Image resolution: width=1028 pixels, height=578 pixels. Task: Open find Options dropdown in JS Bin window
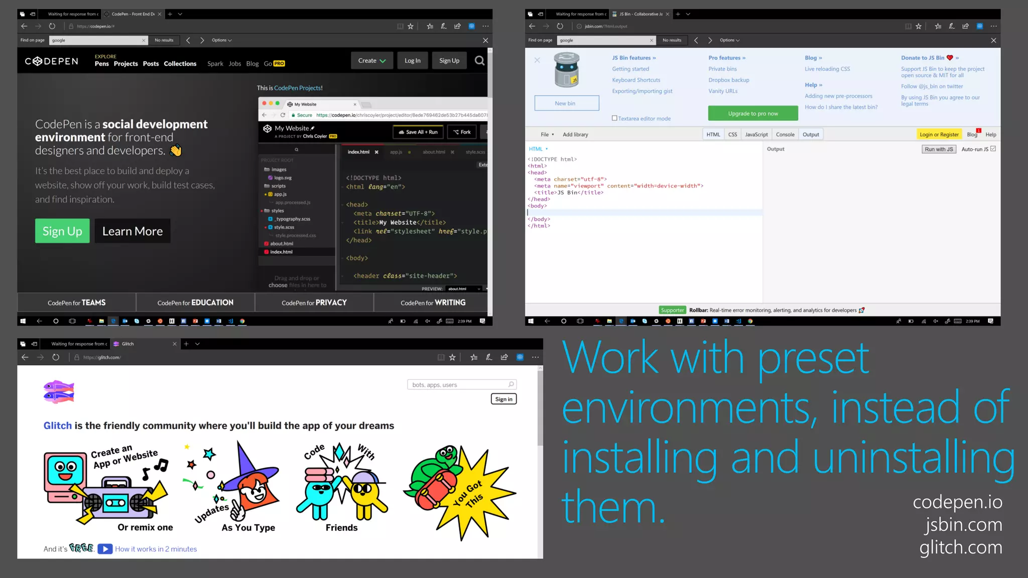point(729,40)
